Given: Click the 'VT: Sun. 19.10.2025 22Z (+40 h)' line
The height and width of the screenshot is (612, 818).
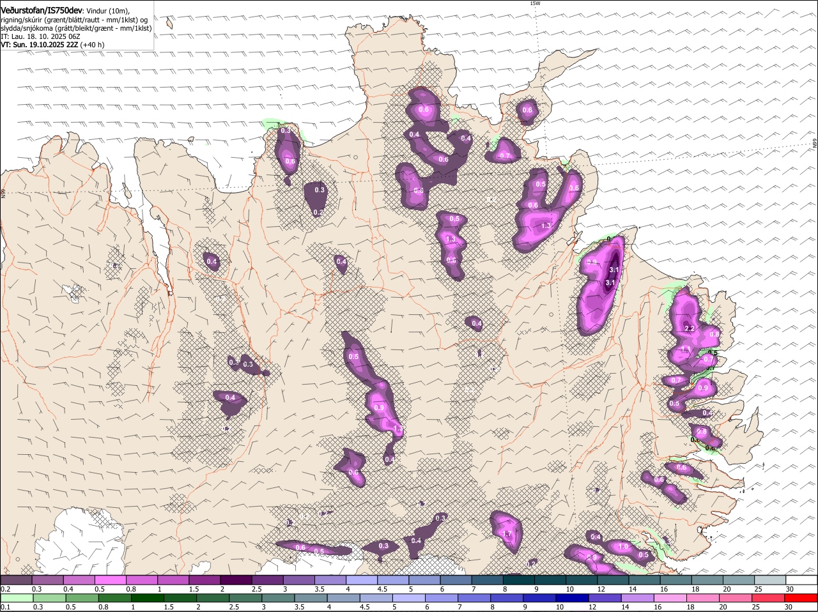Looking at the screenshot, I should [x=52, y=45].
